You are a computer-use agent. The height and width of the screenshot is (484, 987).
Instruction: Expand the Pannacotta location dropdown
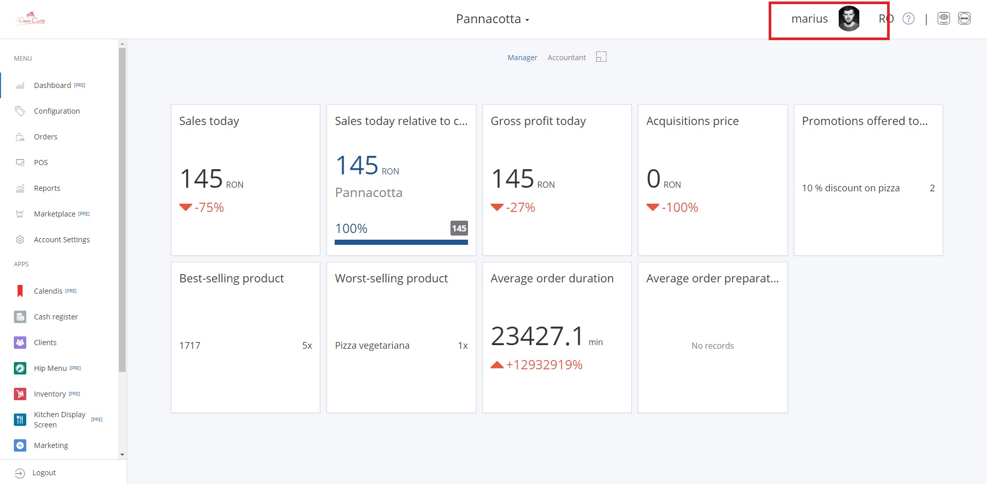(492, 20)
